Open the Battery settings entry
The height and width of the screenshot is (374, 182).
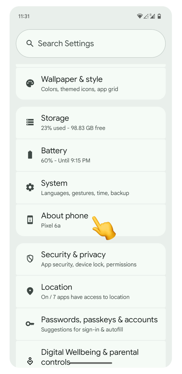(91, 155)
